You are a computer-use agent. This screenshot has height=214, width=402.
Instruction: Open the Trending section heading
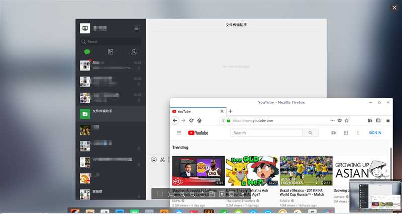coord(180,148)
